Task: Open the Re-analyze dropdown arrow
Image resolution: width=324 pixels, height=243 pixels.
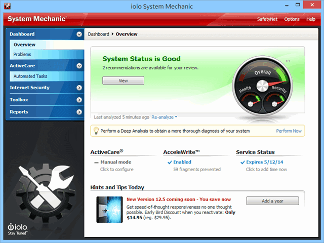Action: tap(176, 117)
